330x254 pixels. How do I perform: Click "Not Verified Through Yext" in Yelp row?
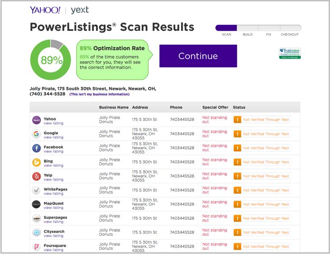(x=266, y=176)
